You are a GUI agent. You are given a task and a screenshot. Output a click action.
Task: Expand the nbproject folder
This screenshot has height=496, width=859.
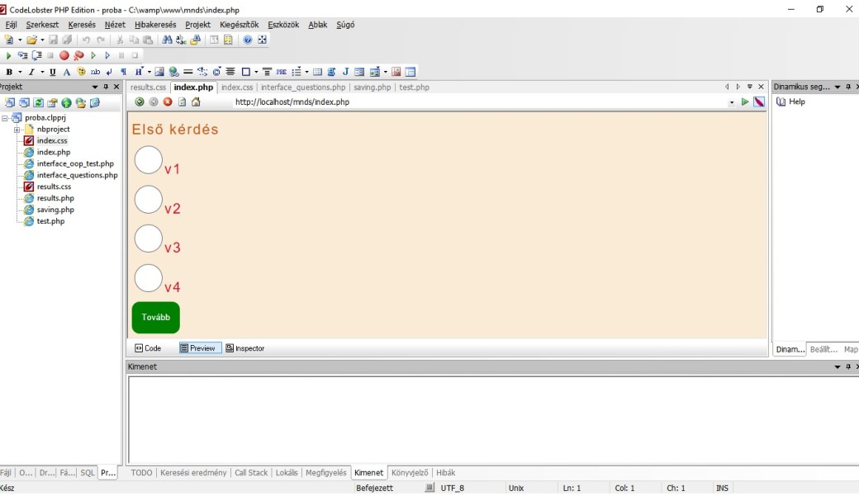(17, 130)
